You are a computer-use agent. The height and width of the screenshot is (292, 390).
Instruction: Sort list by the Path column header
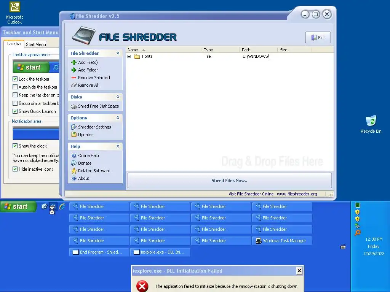[259, 50]
